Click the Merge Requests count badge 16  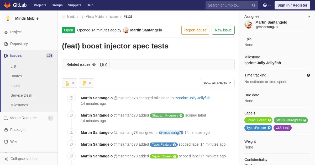[50, 118]
